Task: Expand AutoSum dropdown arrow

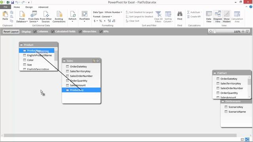Action: tap(201, 12)
